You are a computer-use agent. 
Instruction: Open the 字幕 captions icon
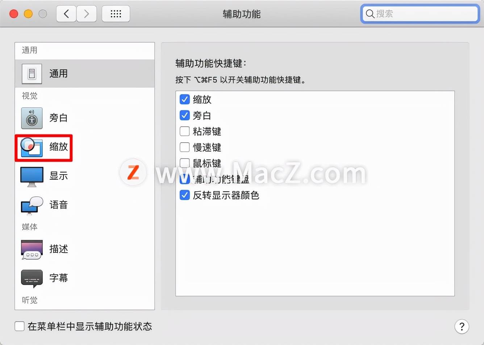coord(32,279)
